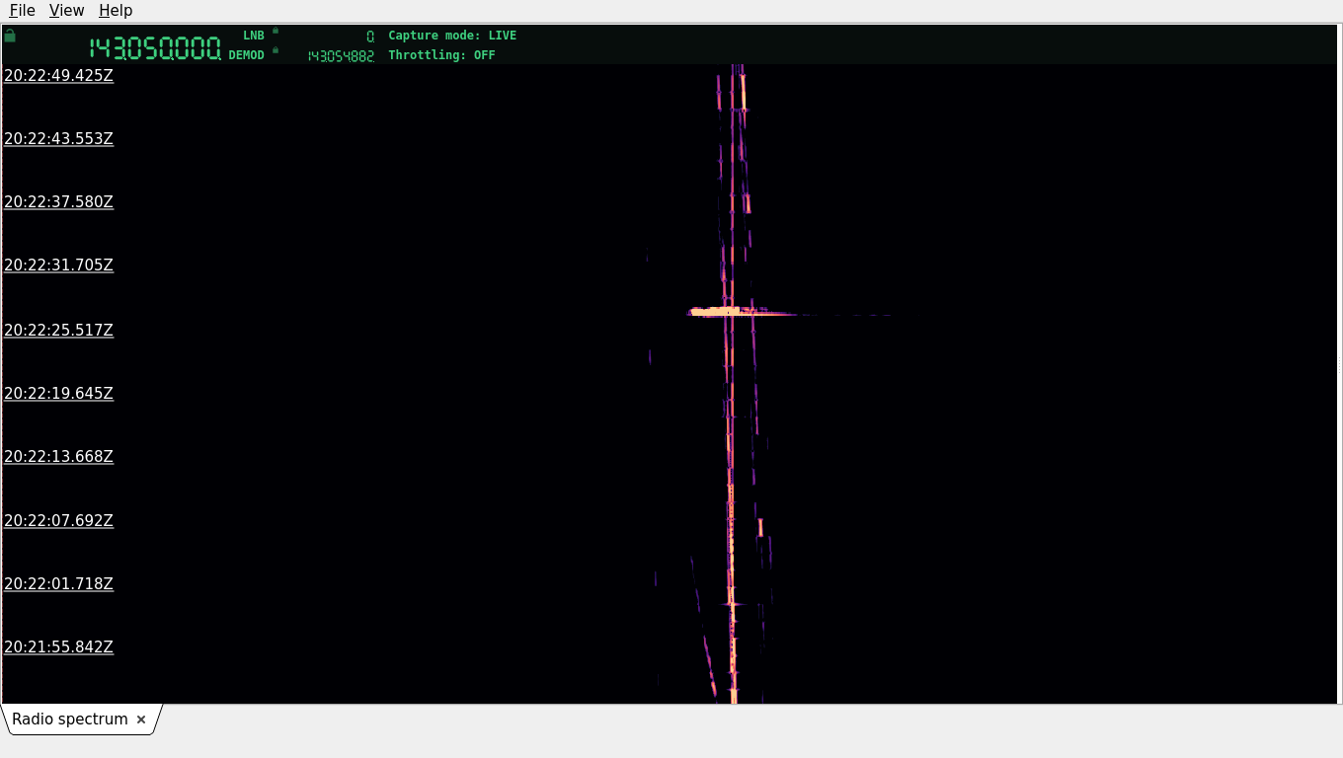This screenshot has width=1343, height=758.
Task: Open the View menu
Action: [66, 11]
